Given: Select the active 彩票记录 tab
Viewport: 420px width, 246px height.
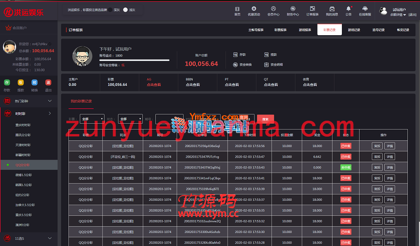Looking at the screenshot, I should pos(329,30).
